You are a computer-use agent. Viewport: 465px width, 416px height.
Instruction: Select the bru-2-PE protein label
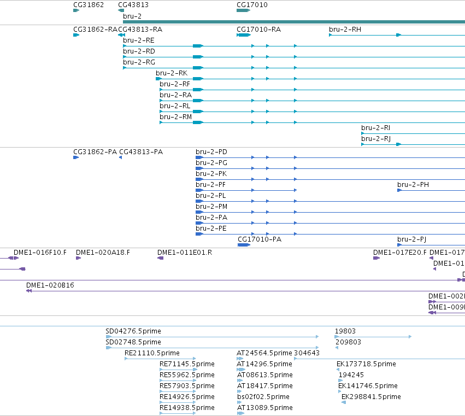tap(211, 228)
